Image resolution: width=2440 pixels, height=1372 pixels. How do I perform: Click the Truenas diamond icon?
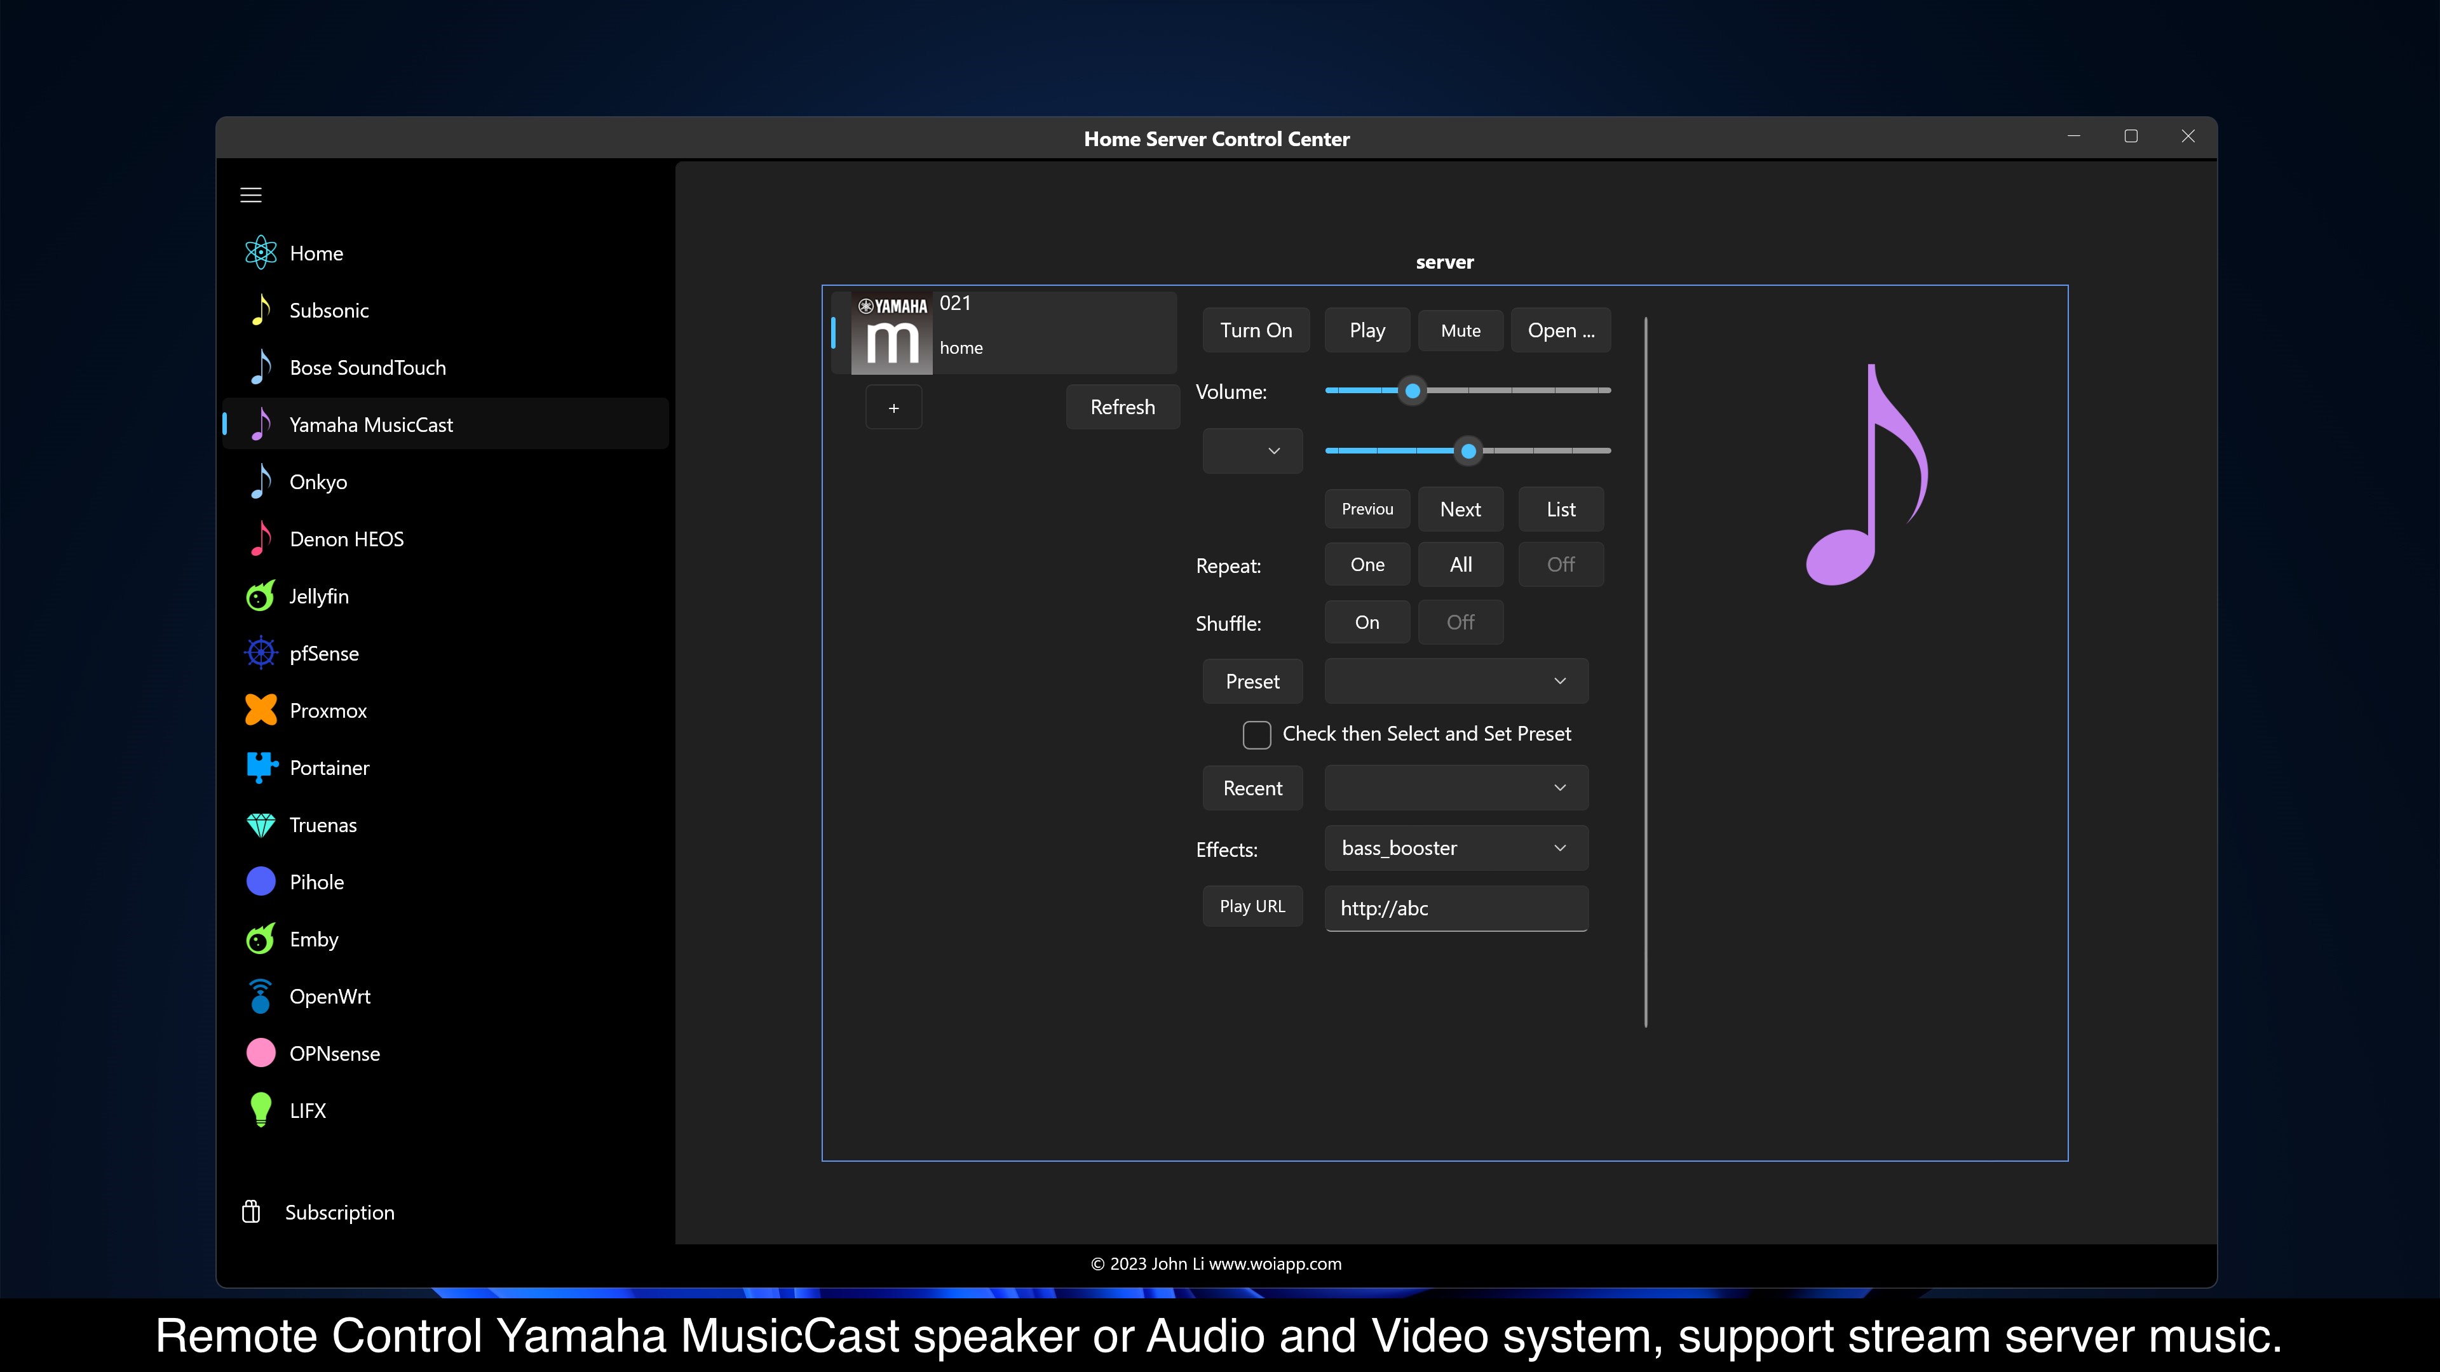[261, 824]
